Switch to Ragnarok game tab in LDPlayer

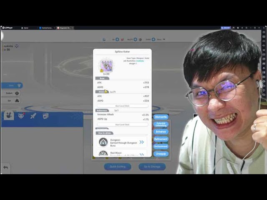pyautogui.click(x=65, y=28)
